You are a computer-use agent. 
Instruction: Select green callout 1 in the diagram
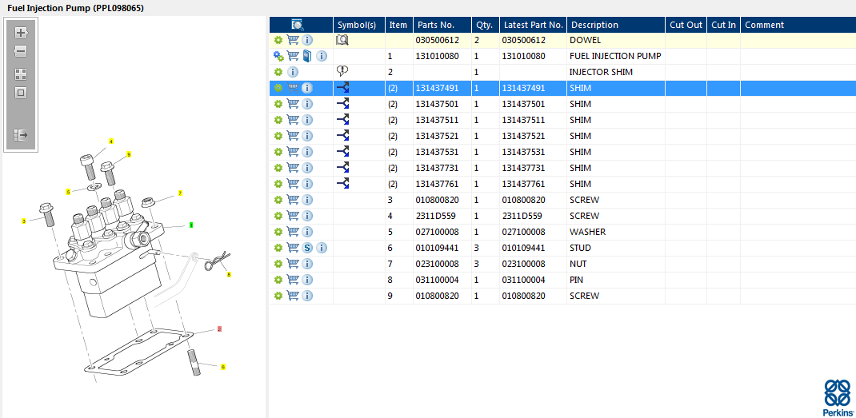point(191,225)
